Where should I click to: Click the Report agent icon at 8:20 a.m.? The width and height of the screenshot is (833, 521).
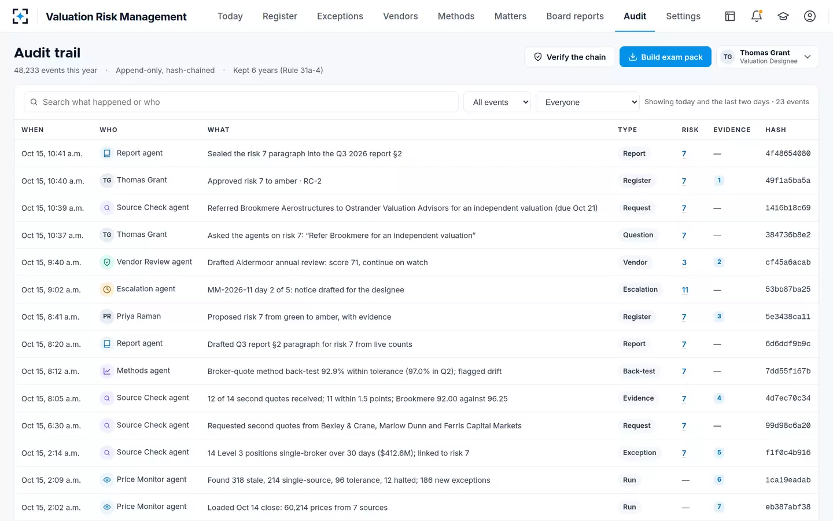coord(106,344)
